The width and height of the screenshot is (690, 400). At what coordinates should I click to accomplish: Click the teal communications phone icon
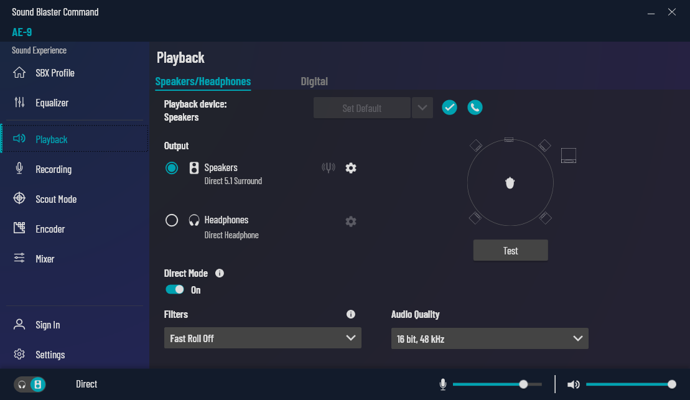[x=475, y=108]
